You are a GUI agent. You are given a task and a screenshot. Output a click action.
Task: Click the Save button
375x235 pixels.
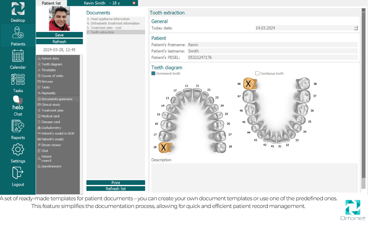(59, 35)
